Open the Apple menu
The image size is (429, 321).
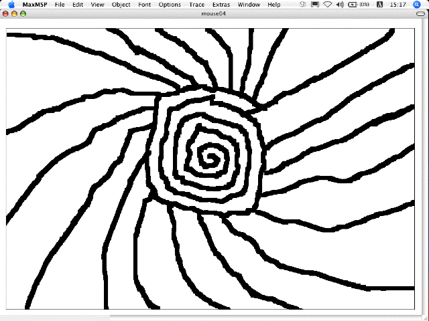[11, 5]
